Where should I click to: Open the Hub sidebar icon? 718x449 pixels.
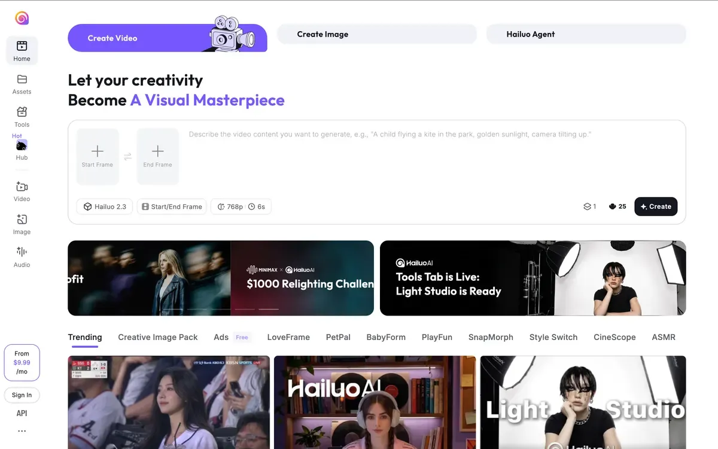tap(22, 145)
